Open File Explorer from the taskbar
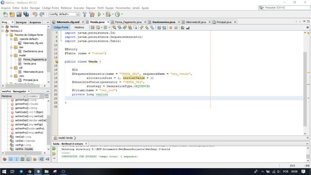Image resolution: width=311 pixels, height=175 pixels. [47, 172]
